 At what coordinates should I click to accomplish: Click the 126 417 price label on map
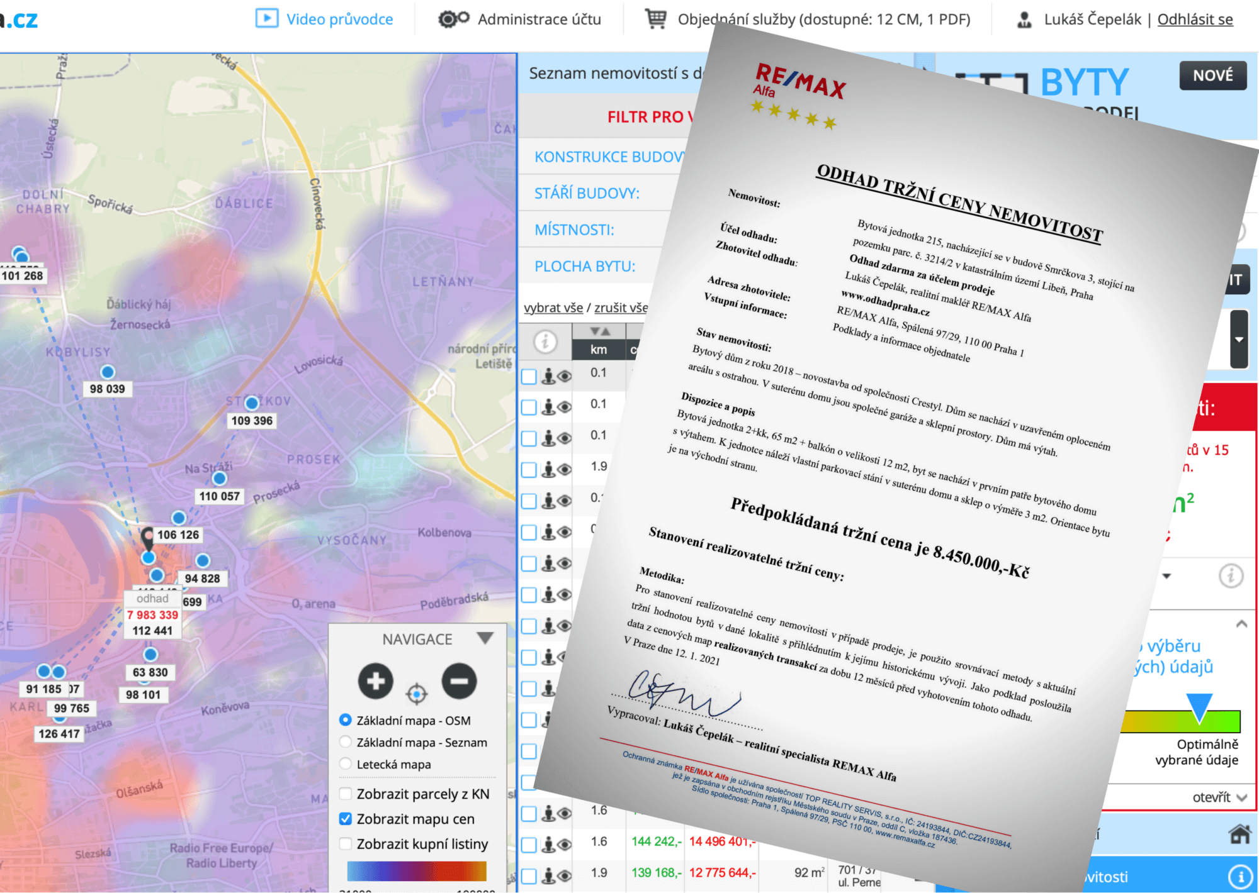click(59, 734)
